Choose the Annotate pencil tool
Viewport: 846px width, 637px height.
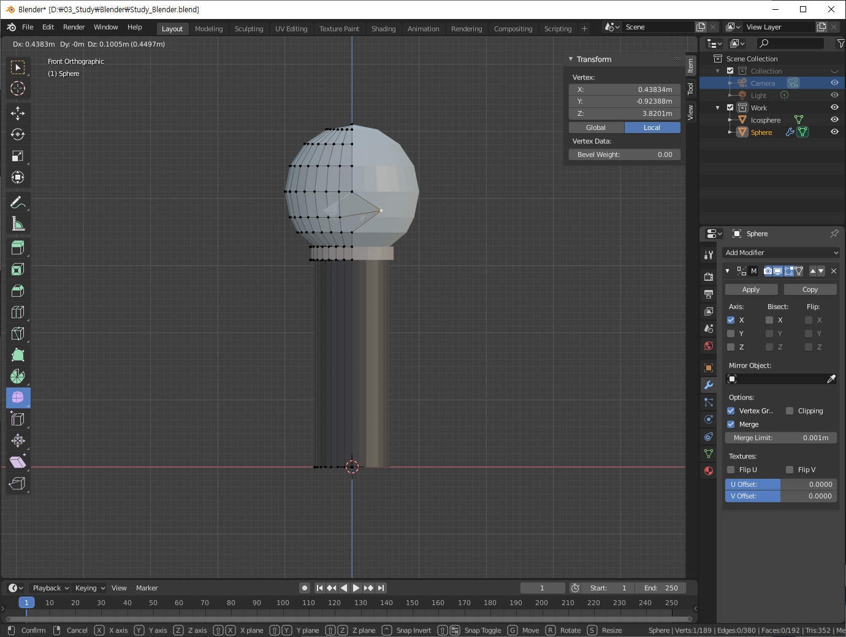[x=18, y=202]
